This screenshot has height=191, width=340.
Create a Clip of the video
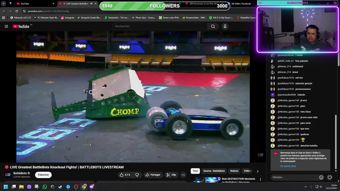click(171, 175)
